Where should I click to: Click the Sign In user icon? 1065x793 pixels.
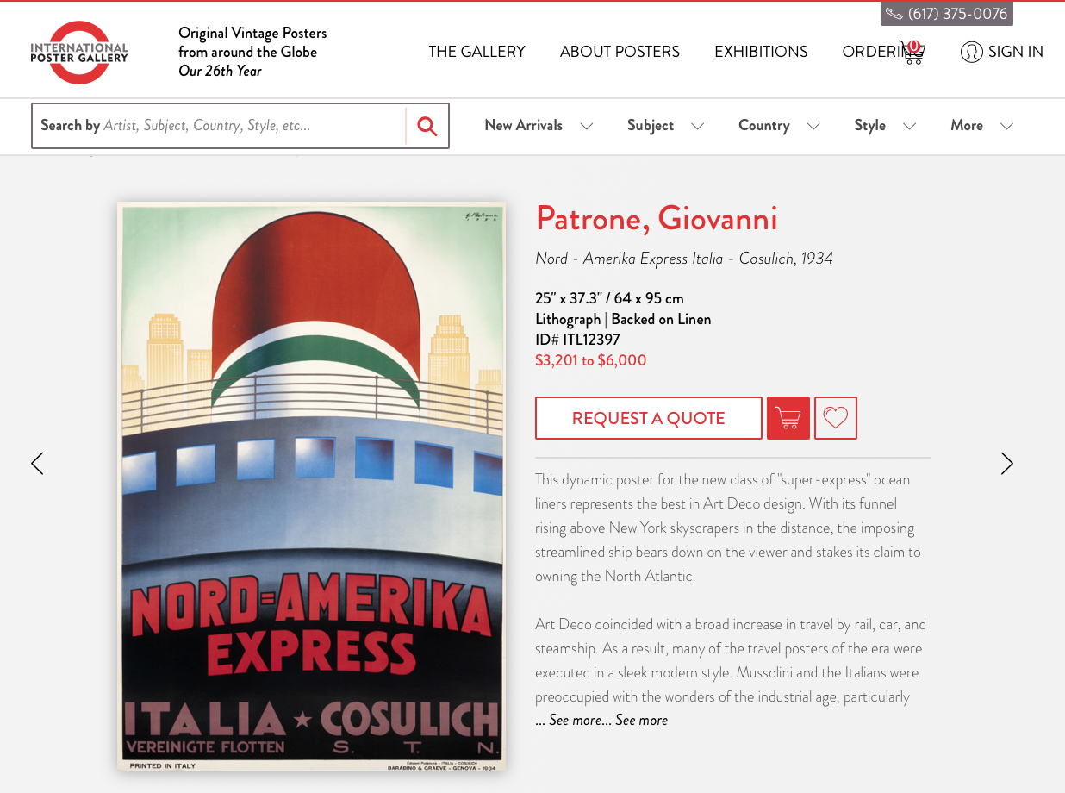coord(971,52)
